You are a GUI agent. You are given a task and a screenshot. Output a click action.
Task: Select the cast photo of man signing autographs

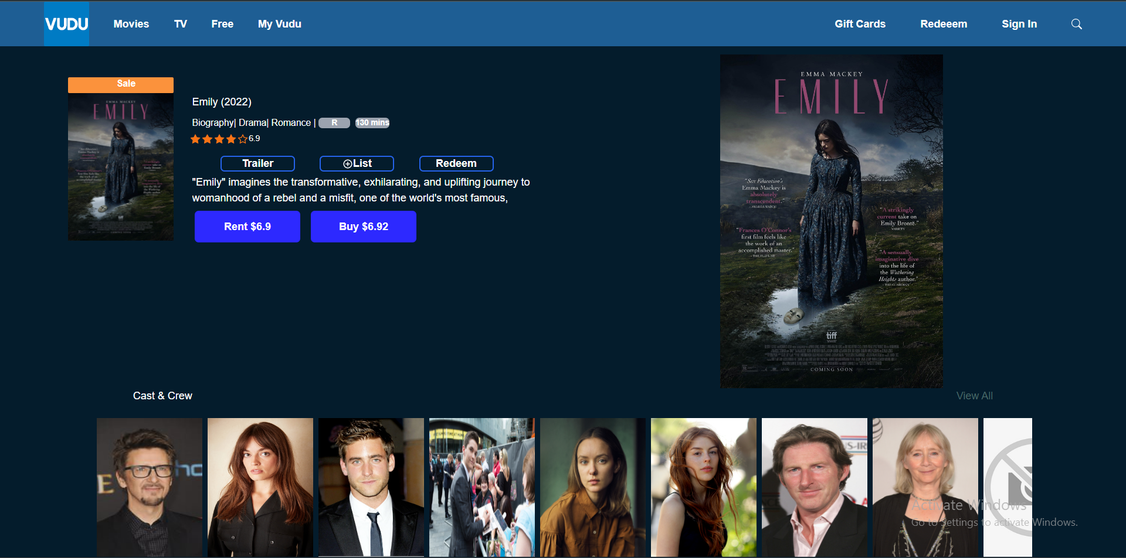pyautogui.click(x=482, y=487)
